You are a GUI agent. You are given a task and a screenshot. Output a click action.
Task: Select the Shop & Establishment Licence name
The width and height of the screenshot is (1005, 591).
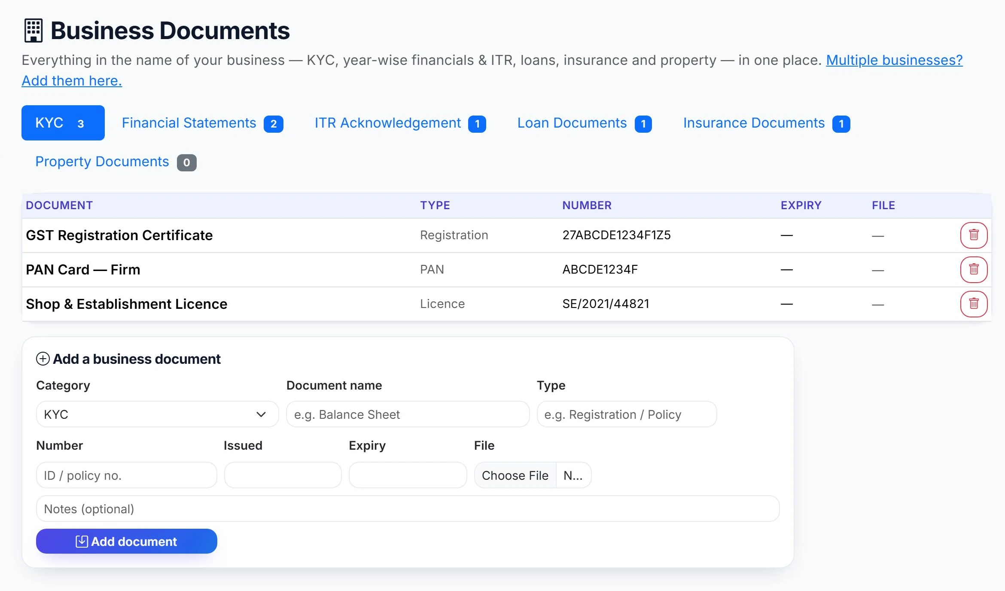126,304
